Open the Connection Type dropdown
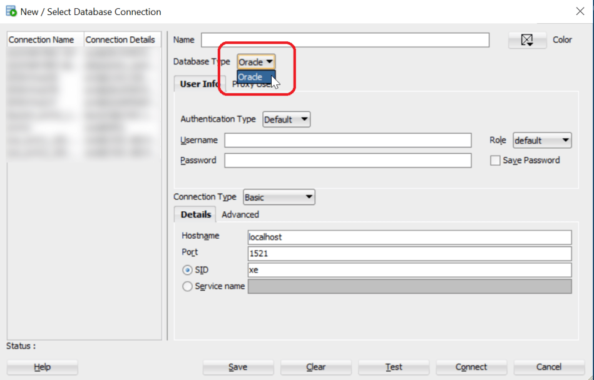This screenshot has width=594, height=380. (x=279, y=197)
